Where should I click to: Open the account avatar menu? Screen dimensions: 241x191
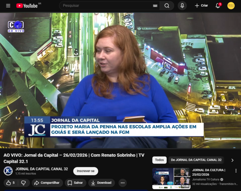[231, 6]
